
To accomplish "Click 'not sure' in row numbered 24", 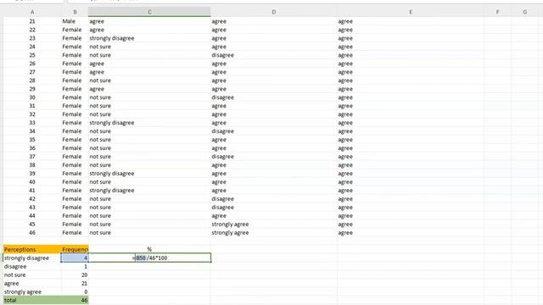I will 100,47.
